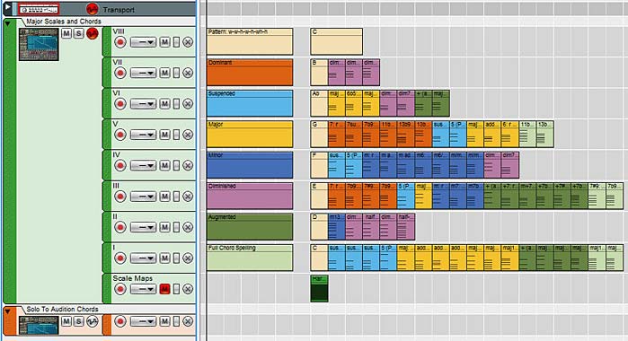This screenshot has width=628, height=341.
Task: Delete the Scale Maps lane
Action: point(188,289)
